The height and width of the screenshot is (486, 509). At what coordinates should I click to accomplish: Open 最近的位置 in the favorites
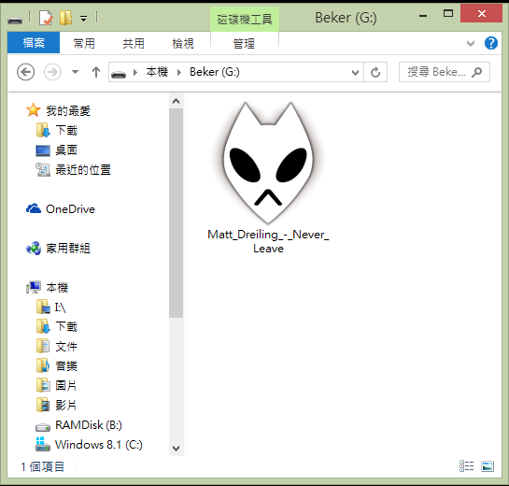(x=83, y=169)
